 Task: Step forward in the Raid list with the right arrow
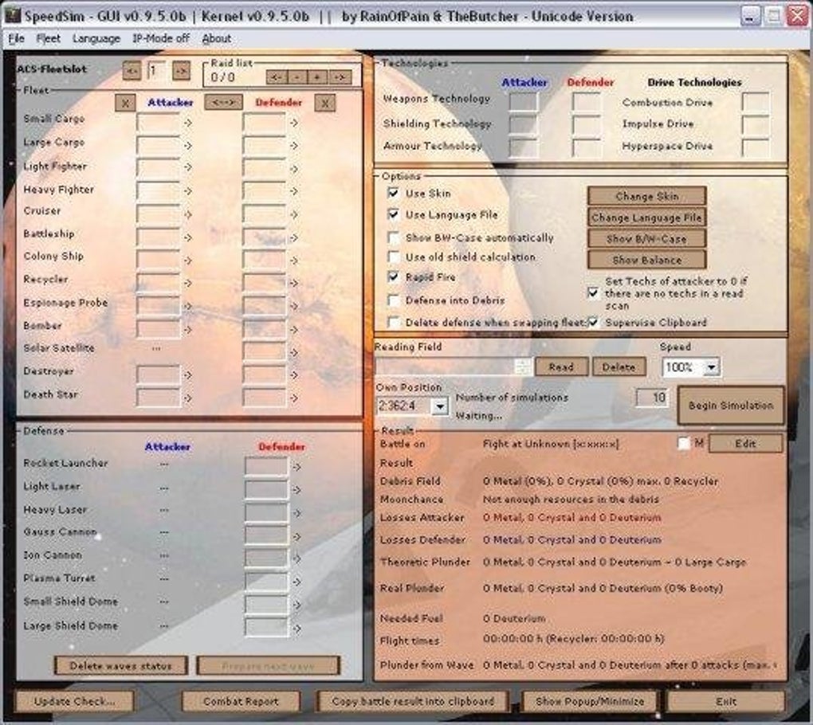(338, 76)
